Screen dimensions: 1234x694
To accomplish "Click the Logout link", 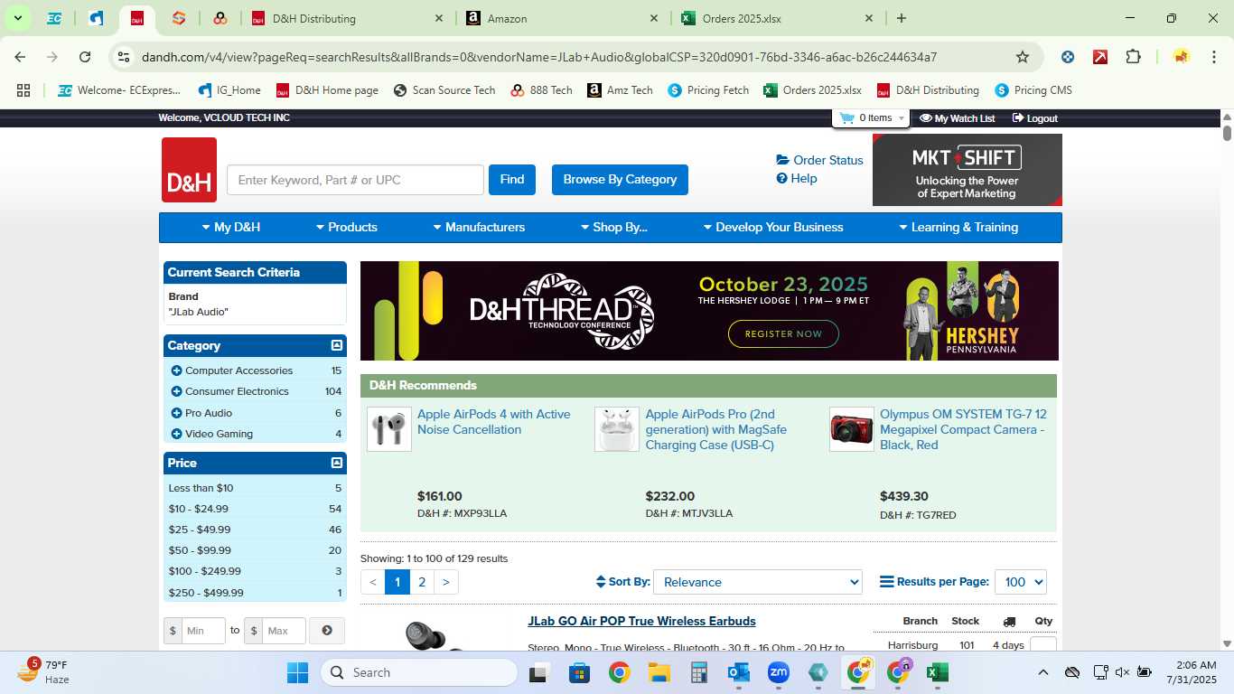I will point(1035,118).
